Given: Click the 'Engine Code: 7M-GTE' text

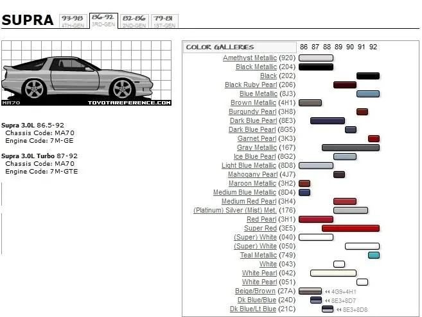Looking at the screenshot, I should click(42, 172).
